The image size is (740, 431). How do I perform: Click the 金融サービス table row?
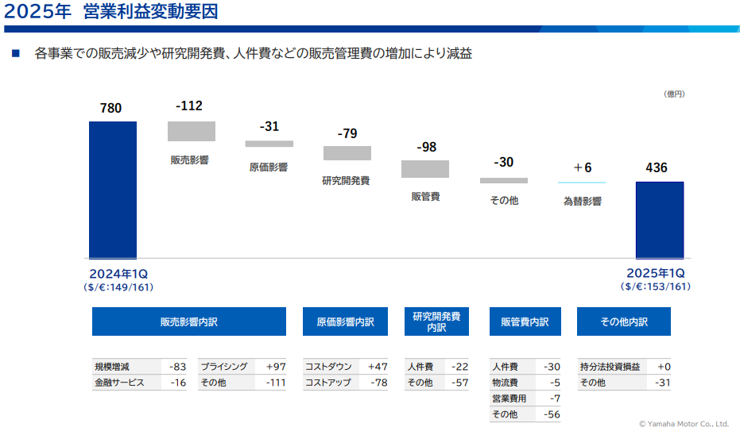(139, 383)
